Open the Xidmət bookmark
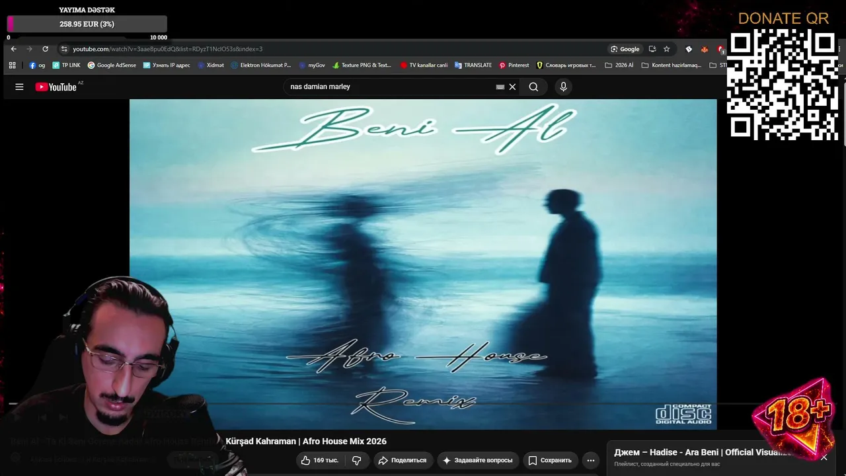Viewport: 846px width, 476px height. [x=211, y=65]
